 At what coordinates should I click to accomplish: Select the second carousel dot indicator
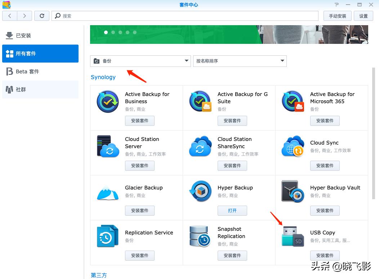coord(113,32)
